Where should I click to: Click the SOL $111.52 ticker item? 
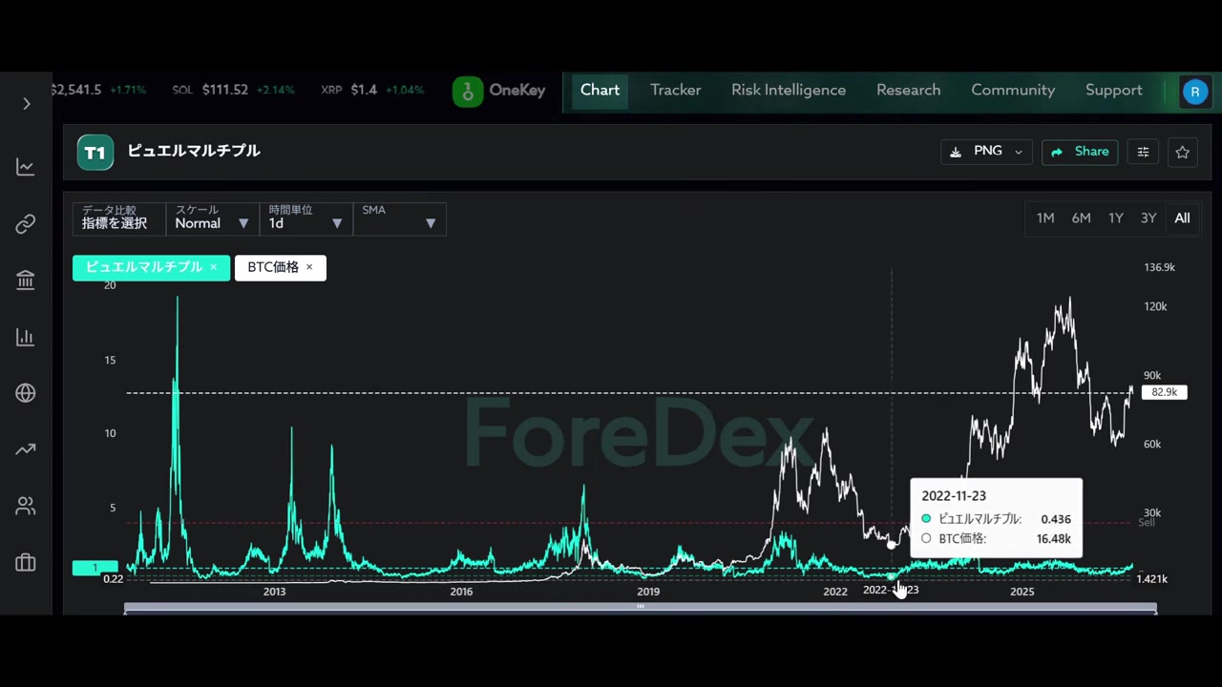(x=233, y=91)
